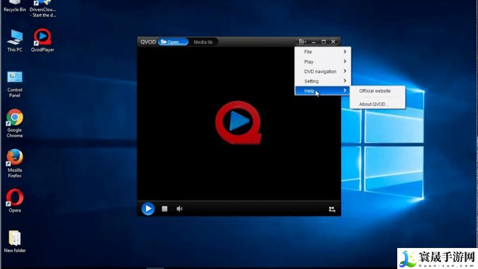Open the About QVOD... dialog
This screenshot has width=478, height=269.
pos(373,104)
